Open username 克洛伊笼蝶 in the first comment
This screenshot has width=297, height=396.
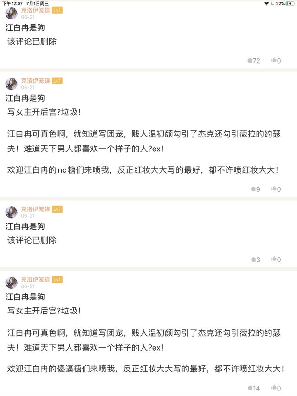pyautogui.click(x=35, y=10)
